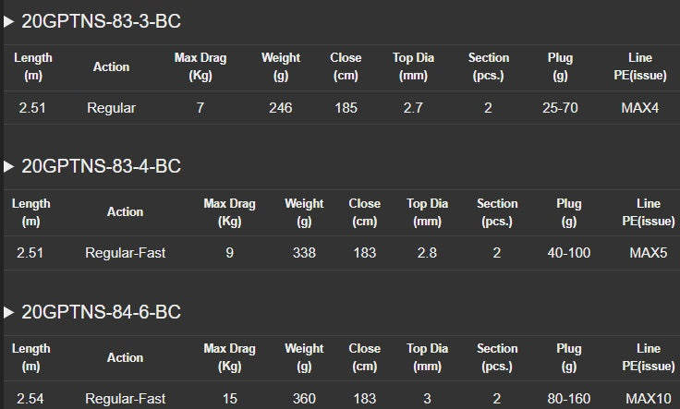This screenshot has height=409, width=680.
Task: Select the weight value 338
Action: click(x=304, y=253)
